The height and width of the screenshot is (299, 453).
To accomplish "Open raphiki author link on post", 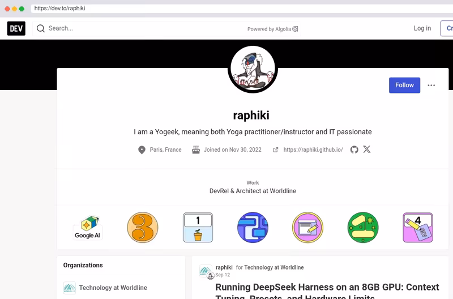I will coord(224,267).
